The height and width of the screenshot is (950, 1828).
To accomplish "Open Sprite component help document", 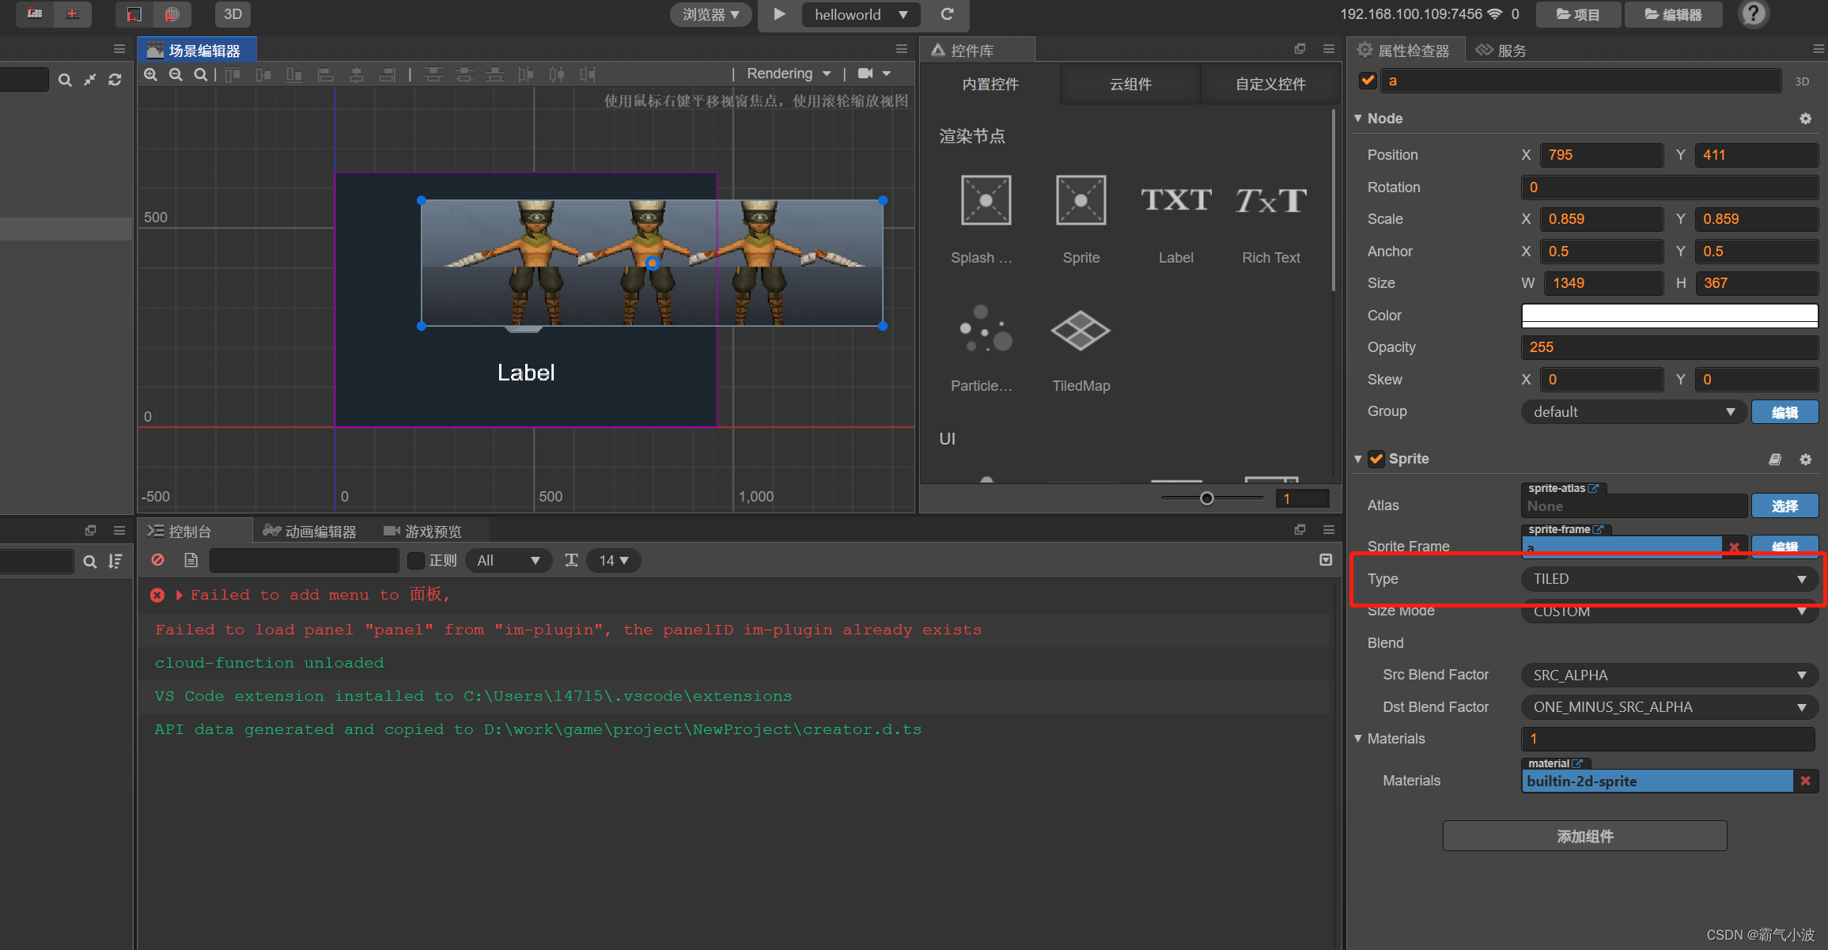I will [1775, 459].
